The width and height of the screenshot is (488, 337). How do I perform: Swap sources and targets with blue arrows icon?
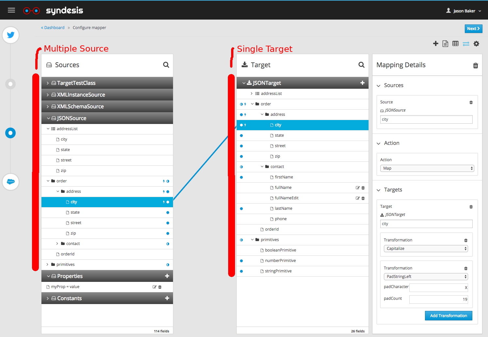pyautogui.click(x=466, y=43)
